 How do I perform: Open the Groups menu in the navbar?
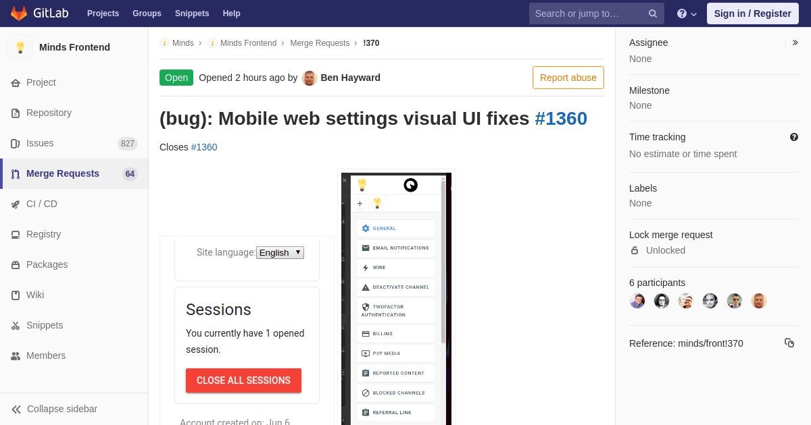pos(147,13)
